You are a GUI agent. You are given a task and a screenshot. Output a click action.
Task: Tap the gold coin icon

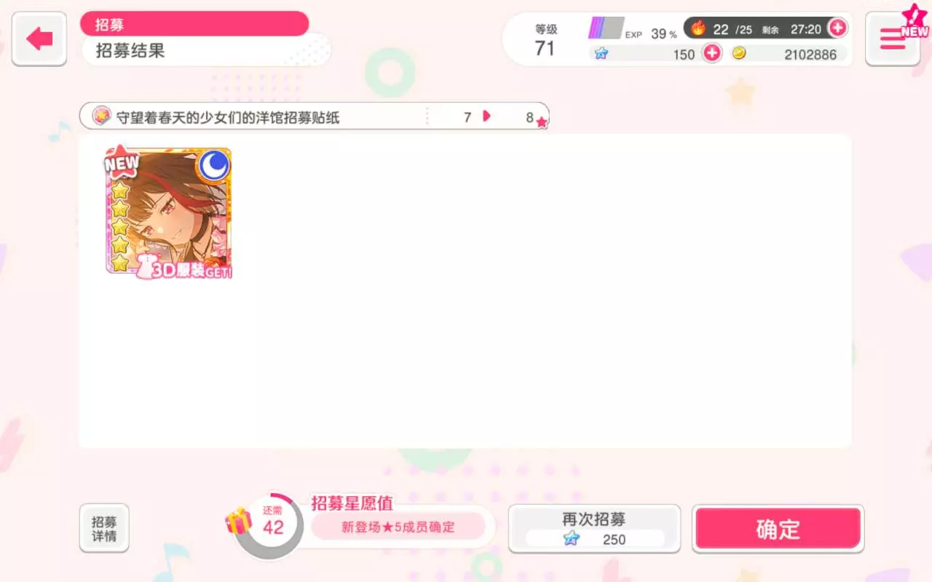click(x=739, y=53)
